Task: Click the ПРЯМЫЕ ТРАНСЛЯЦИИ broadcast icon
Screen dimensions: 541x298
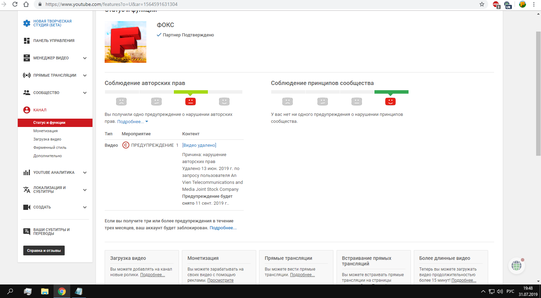Action: (27, 75)
